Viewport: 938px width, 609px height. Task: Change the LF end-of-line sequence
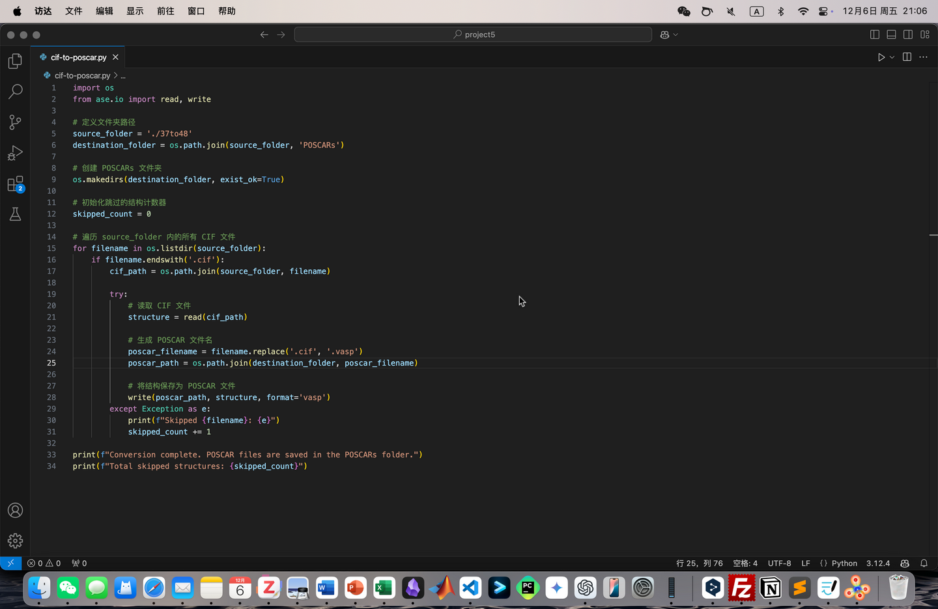pos(806,563)
